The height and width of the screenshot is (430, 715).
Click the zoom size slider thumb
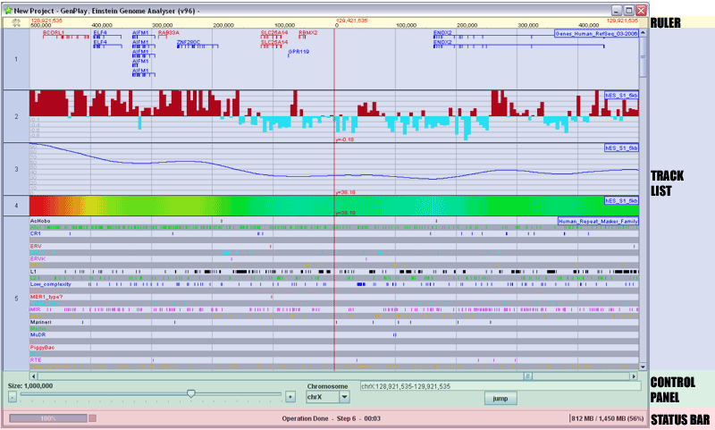[x=190, y=393]
